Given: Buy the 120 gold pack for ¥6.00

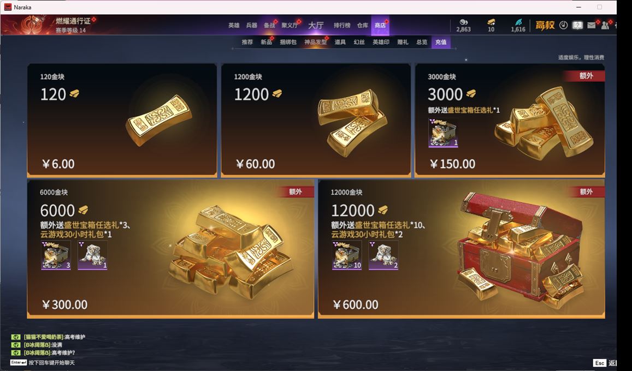Looking at the screenshot, I should [122, 121].
